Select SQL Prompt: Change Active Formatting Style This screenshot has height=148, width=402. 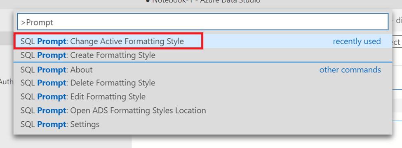(203, 41)
